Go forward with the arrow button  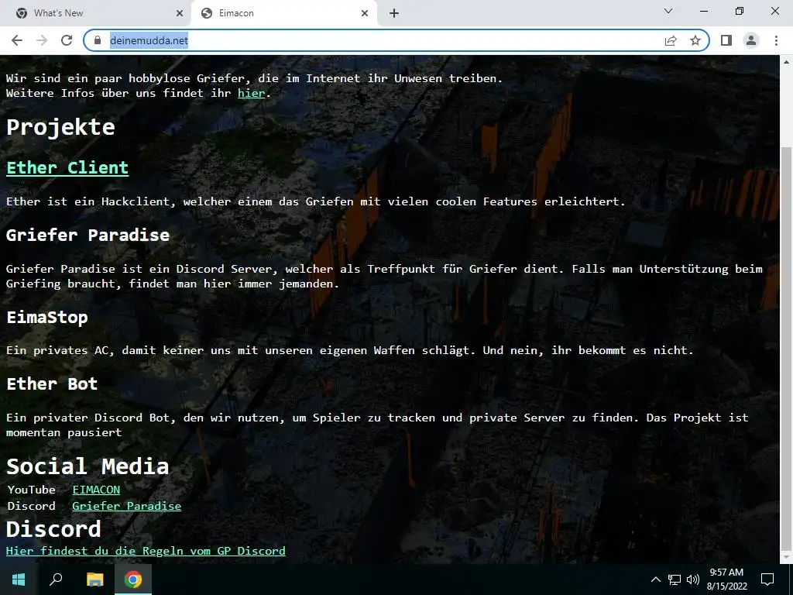42,40
